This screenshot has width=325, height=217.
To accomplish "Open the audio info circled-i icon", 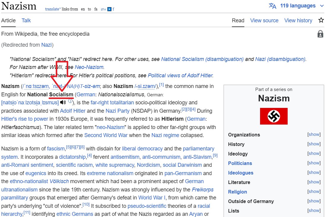I will (x=70, y=101).
